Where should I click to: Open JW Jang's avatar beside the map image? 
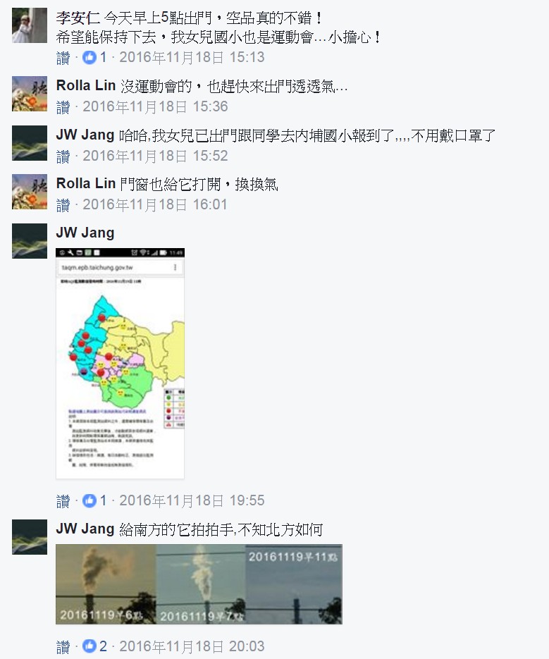(30, 241)
